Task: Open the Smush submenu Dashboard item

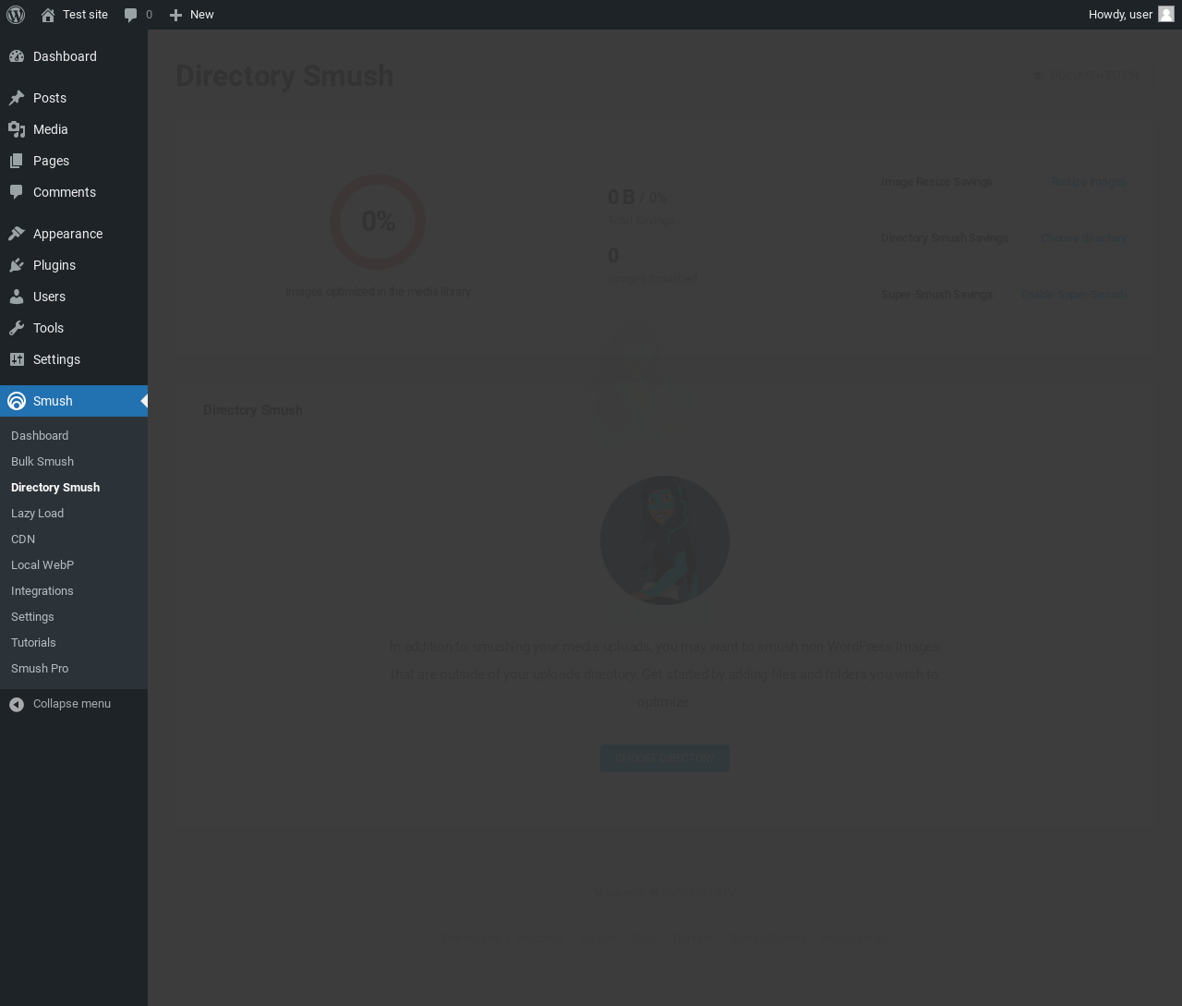Action: click(40, 436)
